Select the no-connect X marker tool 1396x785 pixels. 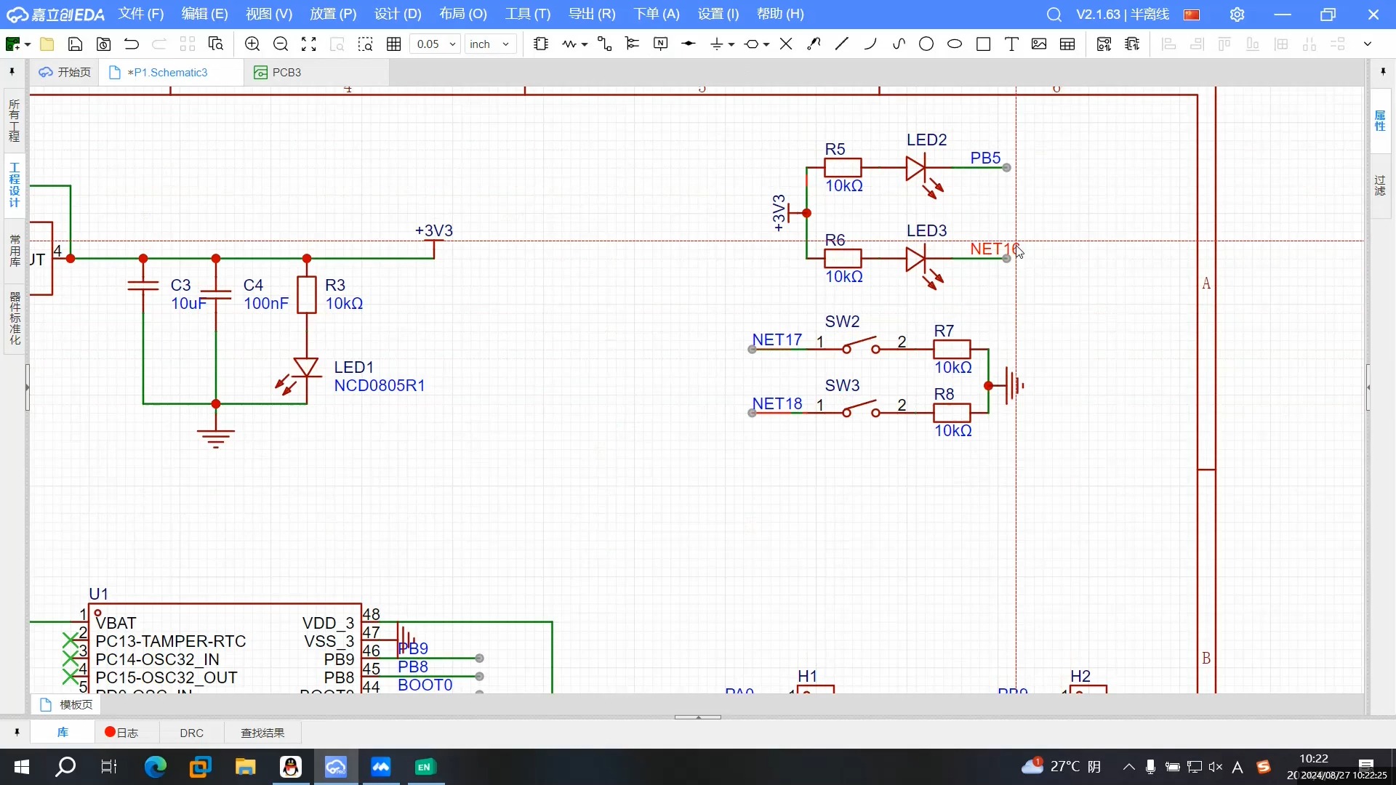tap(786, 44)
